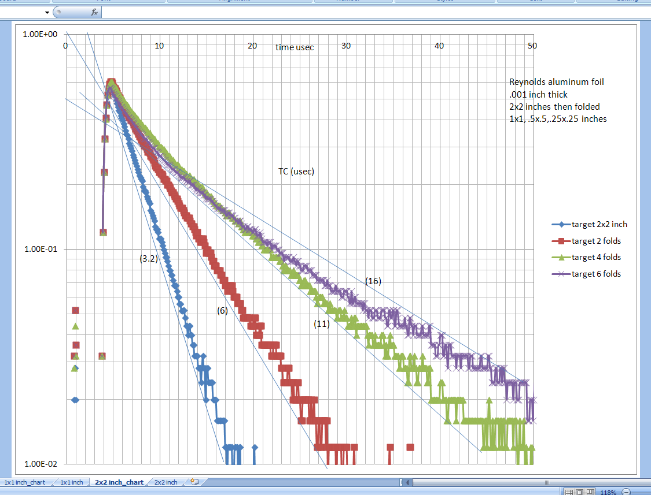651x495 pixels.
Task: Switch to Page Layout view icon
Action: point(579,492)
